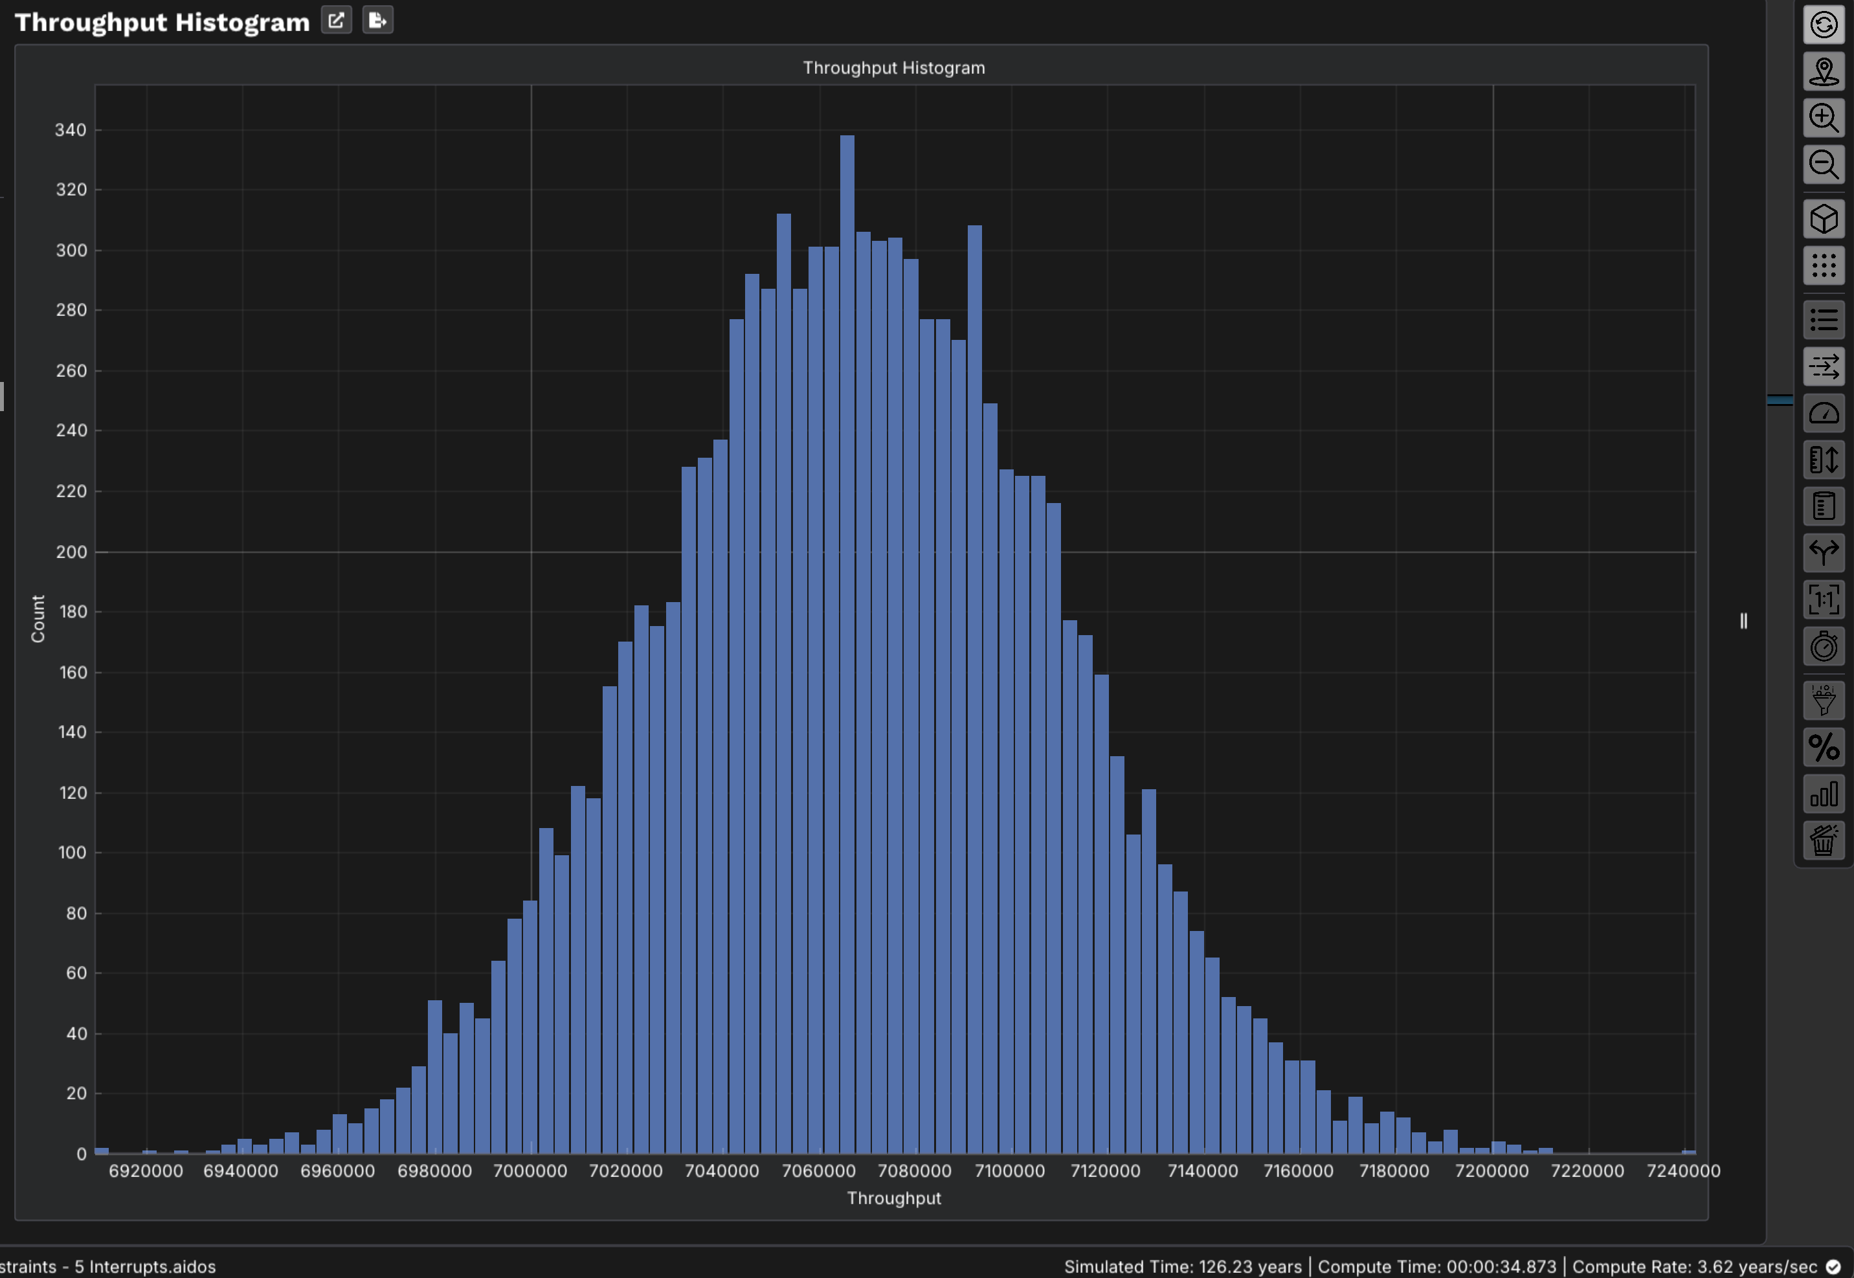Toggle the percent display mode

point(1825,748)
